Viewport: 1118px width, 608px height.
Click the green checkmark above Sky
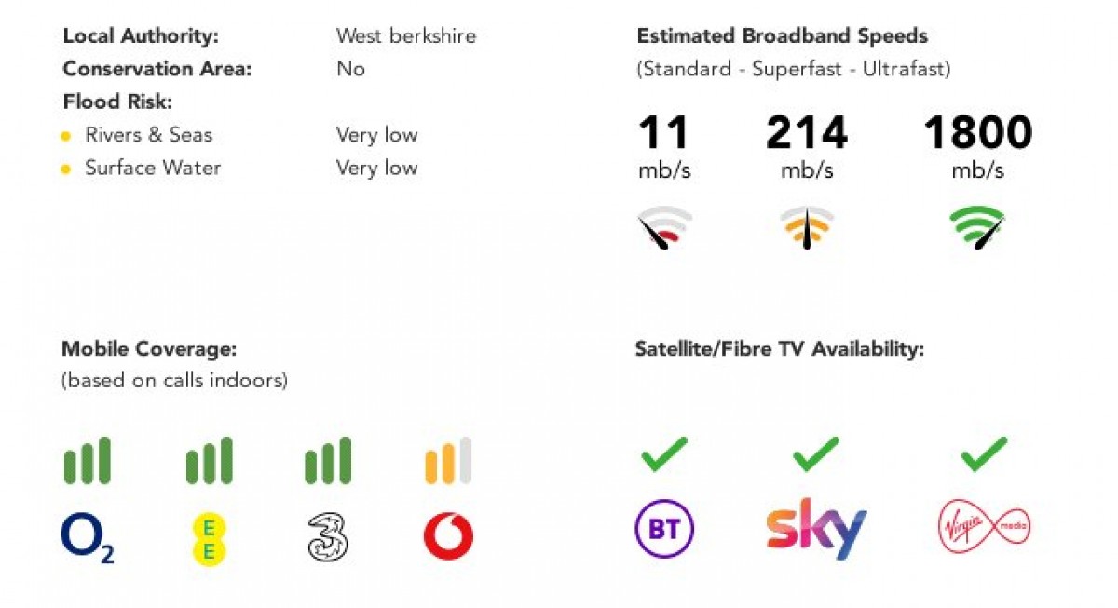[815, 454]
